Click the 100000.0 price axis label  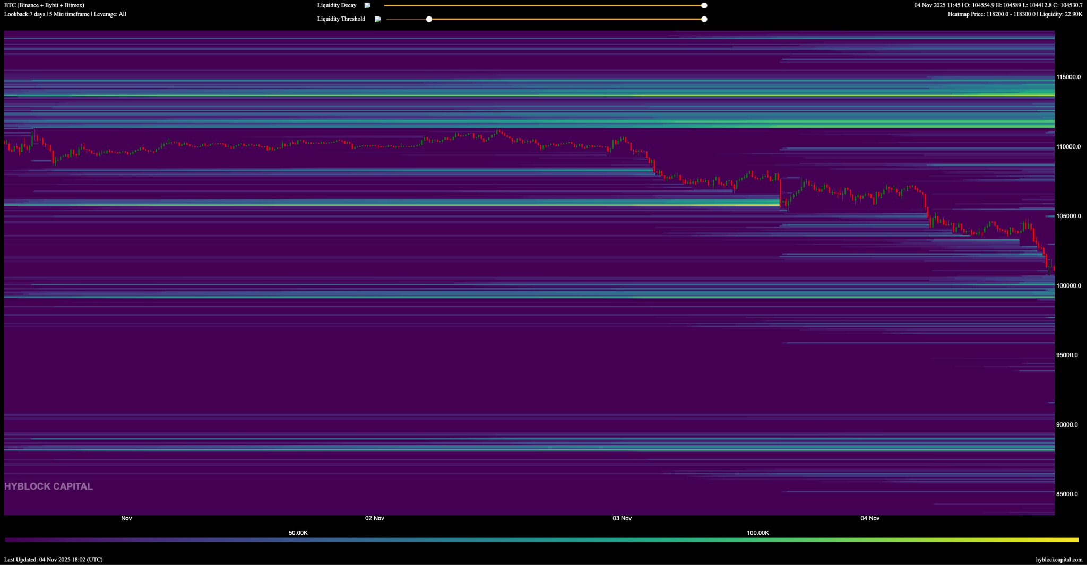(1068, 286)
